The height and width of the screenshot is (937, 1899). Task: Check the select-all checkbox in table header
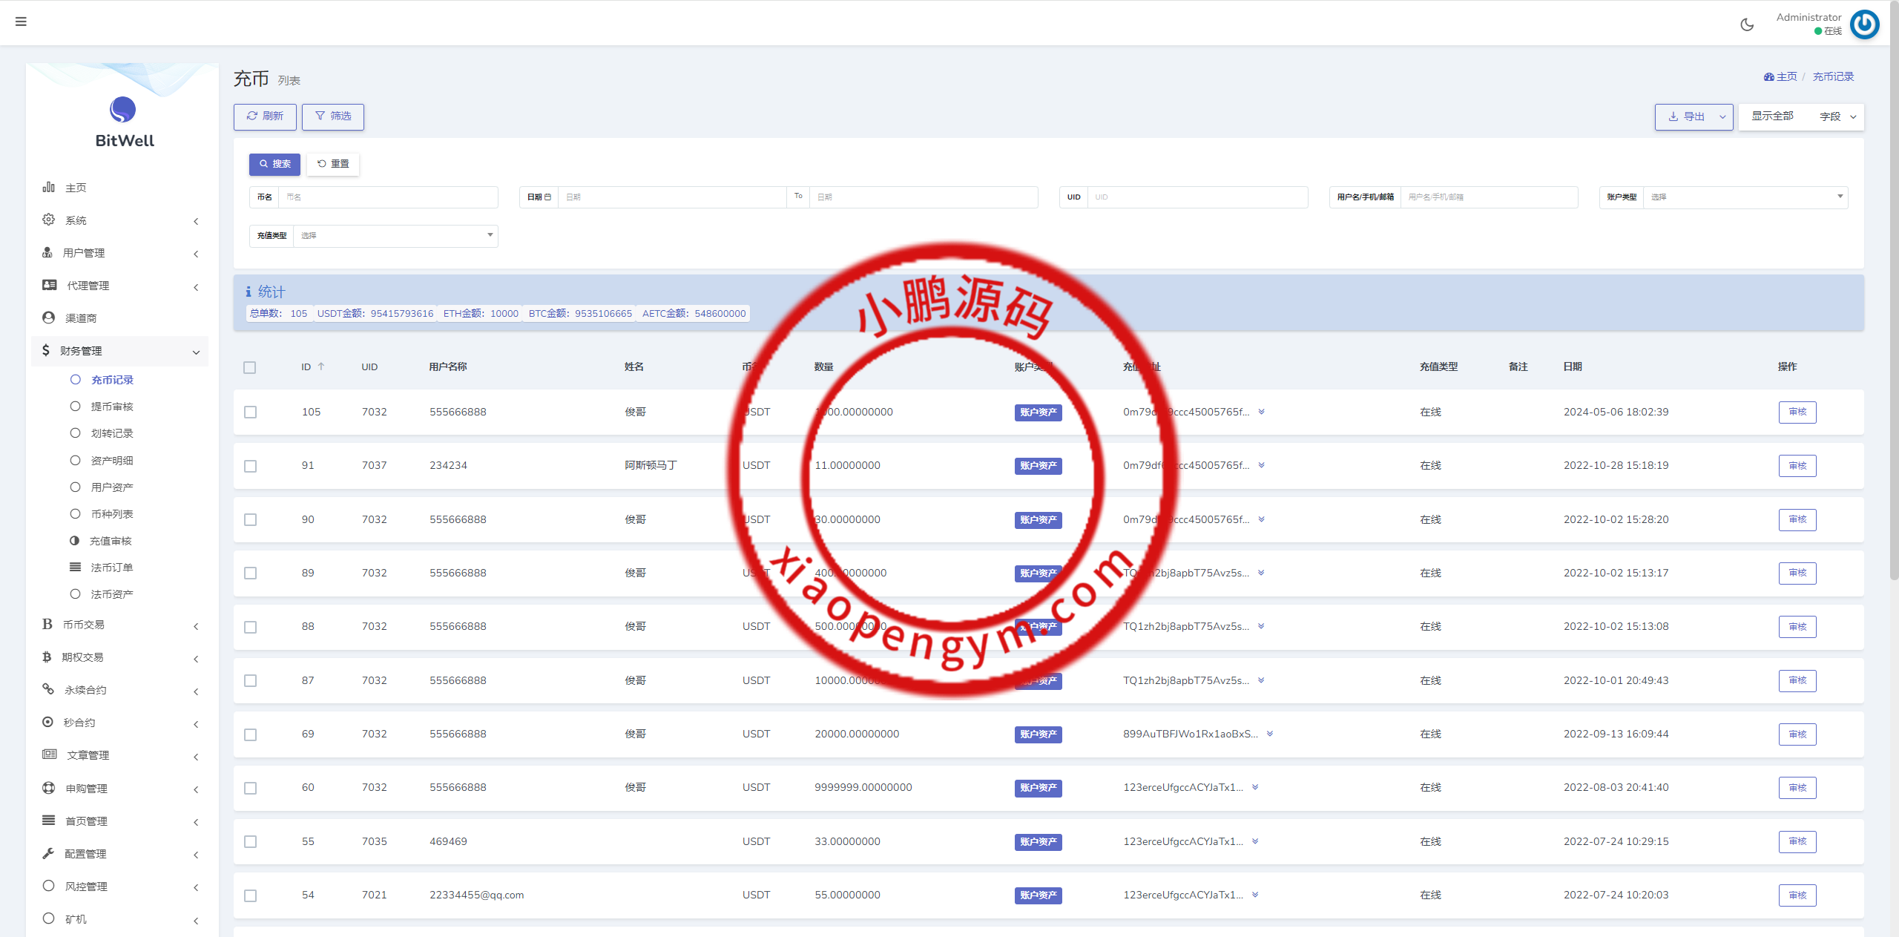coord(250,367)
